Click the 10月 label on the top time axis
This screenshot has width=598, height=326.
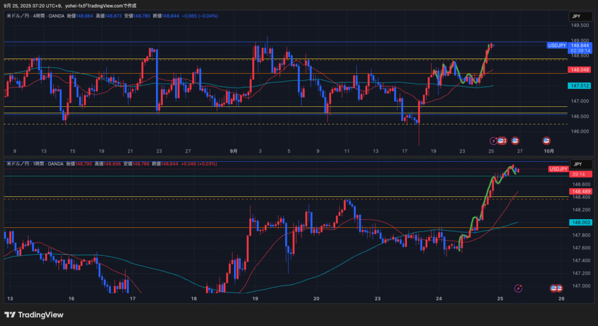(x=548, y=151)
